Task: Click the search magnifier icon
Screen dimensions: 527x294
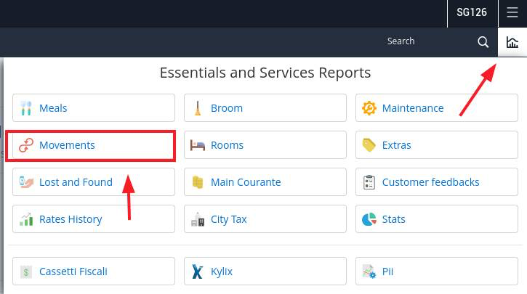Action: 483,42
